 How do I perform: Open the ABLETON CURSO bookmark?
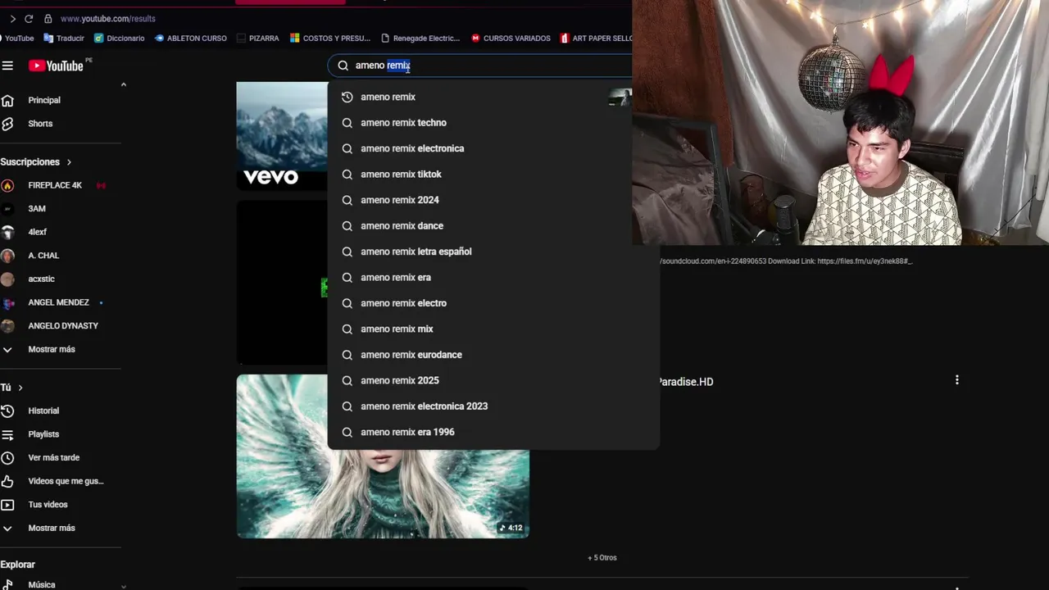pyautogui.click(x=190, y=38)
